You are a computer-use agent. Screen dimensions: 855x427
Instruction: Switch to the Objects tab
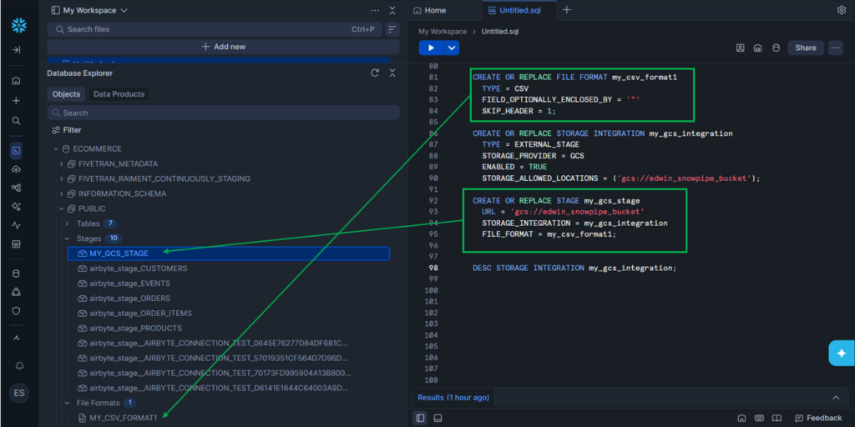pyautogui.click(x=67, y=94)
